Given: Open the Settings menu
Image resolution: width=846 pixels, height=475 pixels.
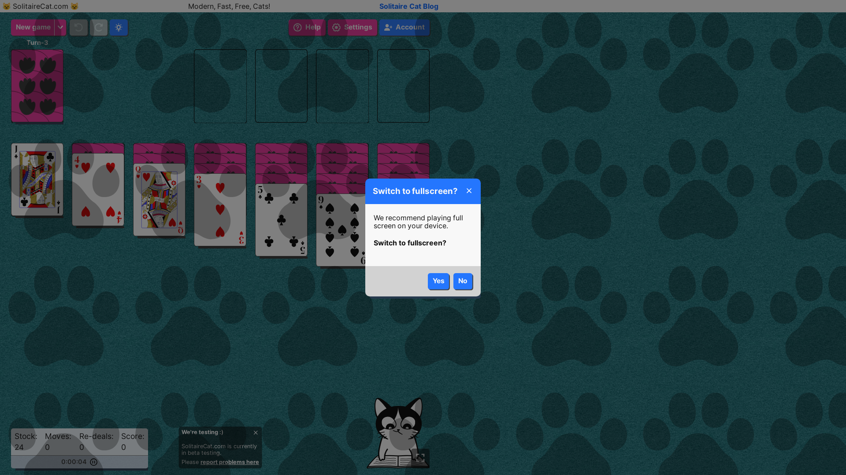Looking at the screenshot, I should (352, 27).
